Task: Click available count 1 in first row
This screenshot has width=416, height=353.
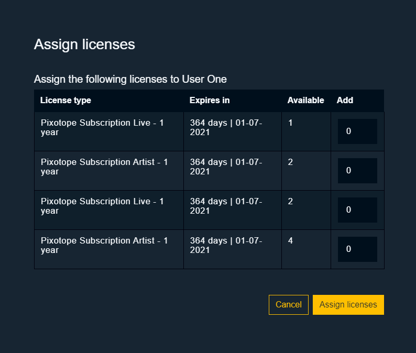Action: pyautogui.click(x=290, y=123)
